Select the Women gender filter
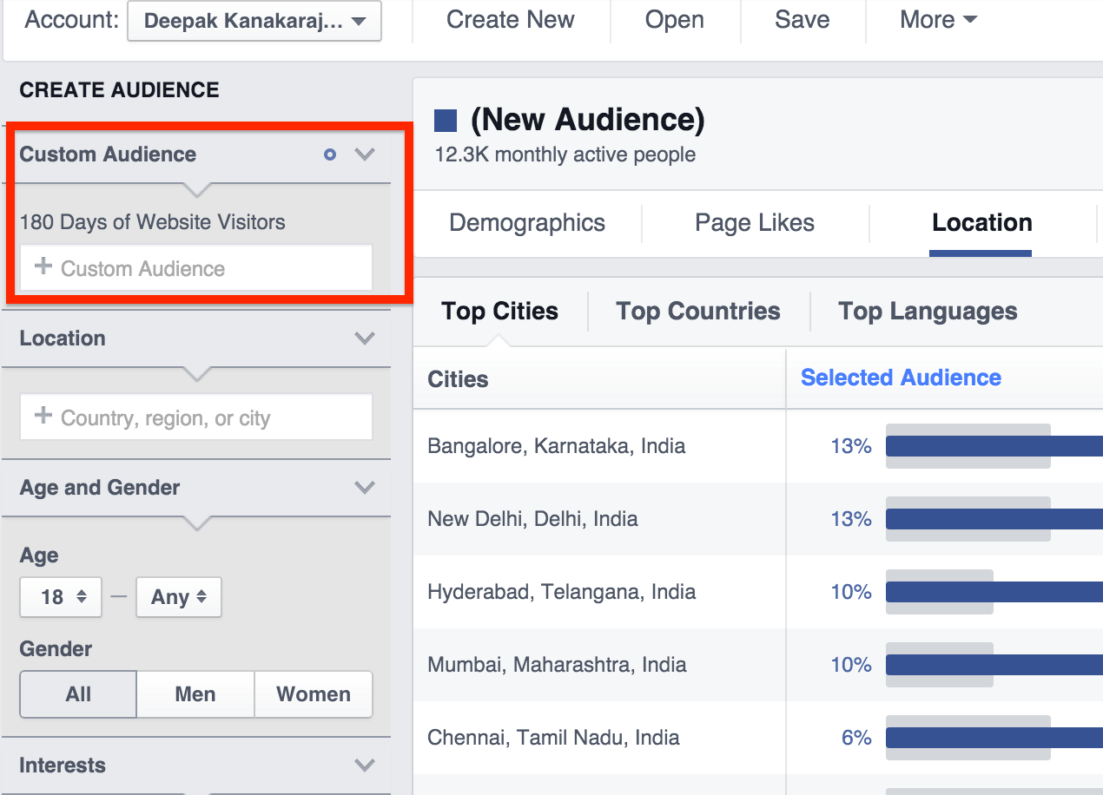Image resolution: width=1103 pixels, height=795 pixels. tap(313, 694)
